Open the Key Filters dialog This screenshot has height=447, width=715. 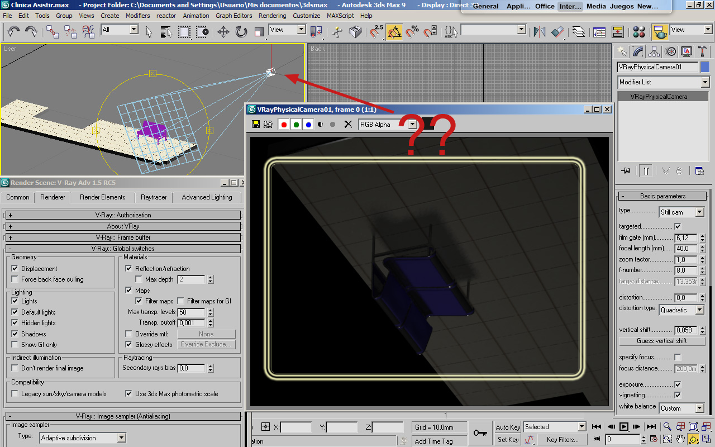(562, 440)
